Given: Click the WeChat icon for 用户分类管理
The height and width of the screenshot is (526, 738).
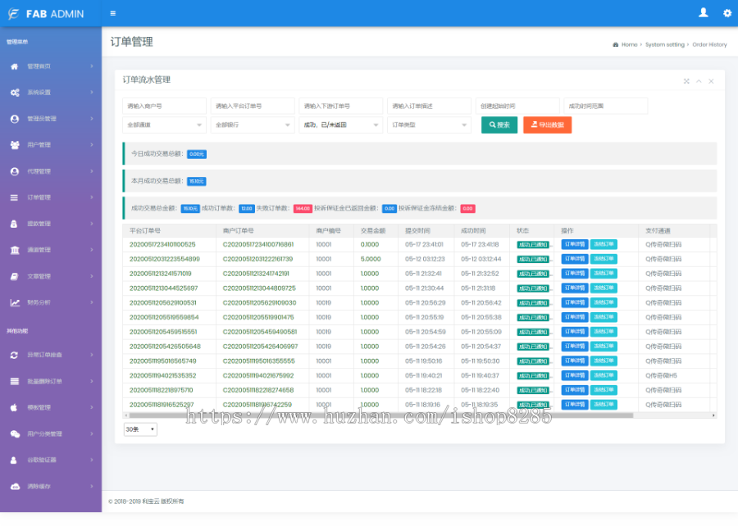Looking at the screenshot, I should pos(15,434).
